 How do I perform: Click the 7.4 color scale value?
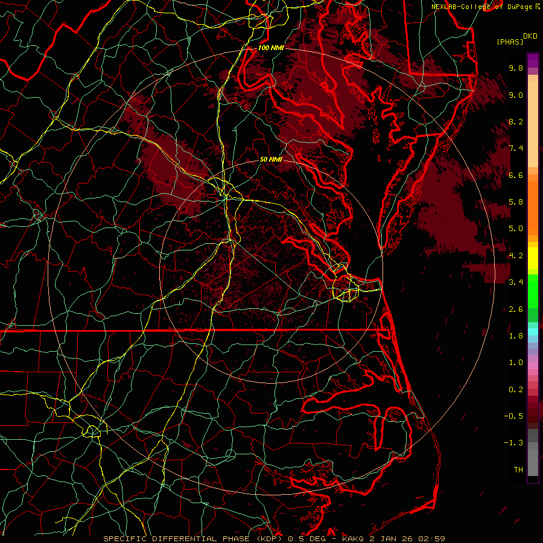coord(516,148)
